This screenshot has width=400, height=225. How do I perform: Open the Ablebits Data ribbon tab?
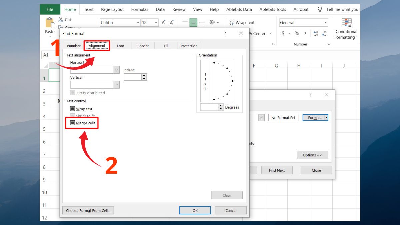coord(239,9)
